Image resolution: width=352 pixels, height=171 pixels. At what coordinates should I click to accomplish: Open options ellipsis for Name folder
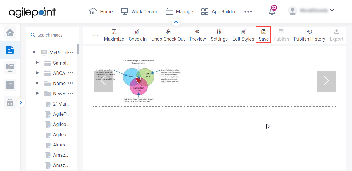click(x=71, y=83)
